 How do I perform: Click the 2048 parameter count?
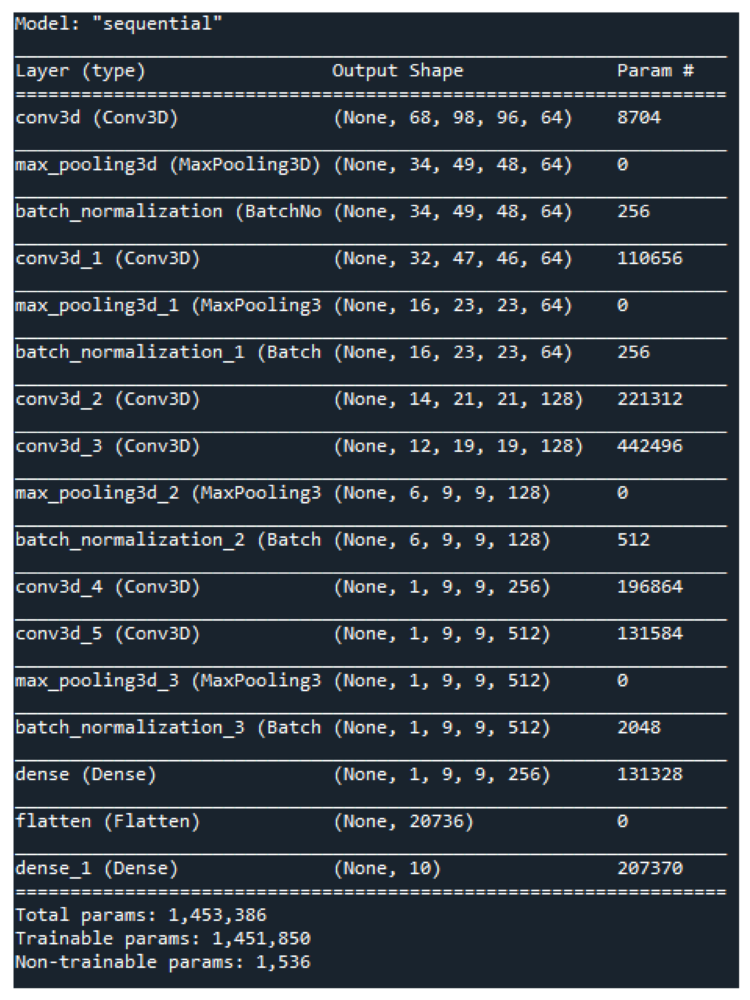(639, 728)
